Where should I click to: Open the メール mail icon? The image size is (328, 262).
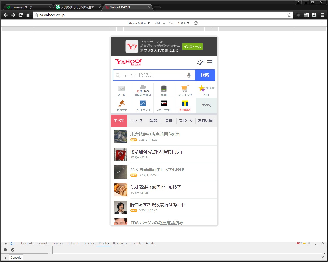(x=121, y=91)
